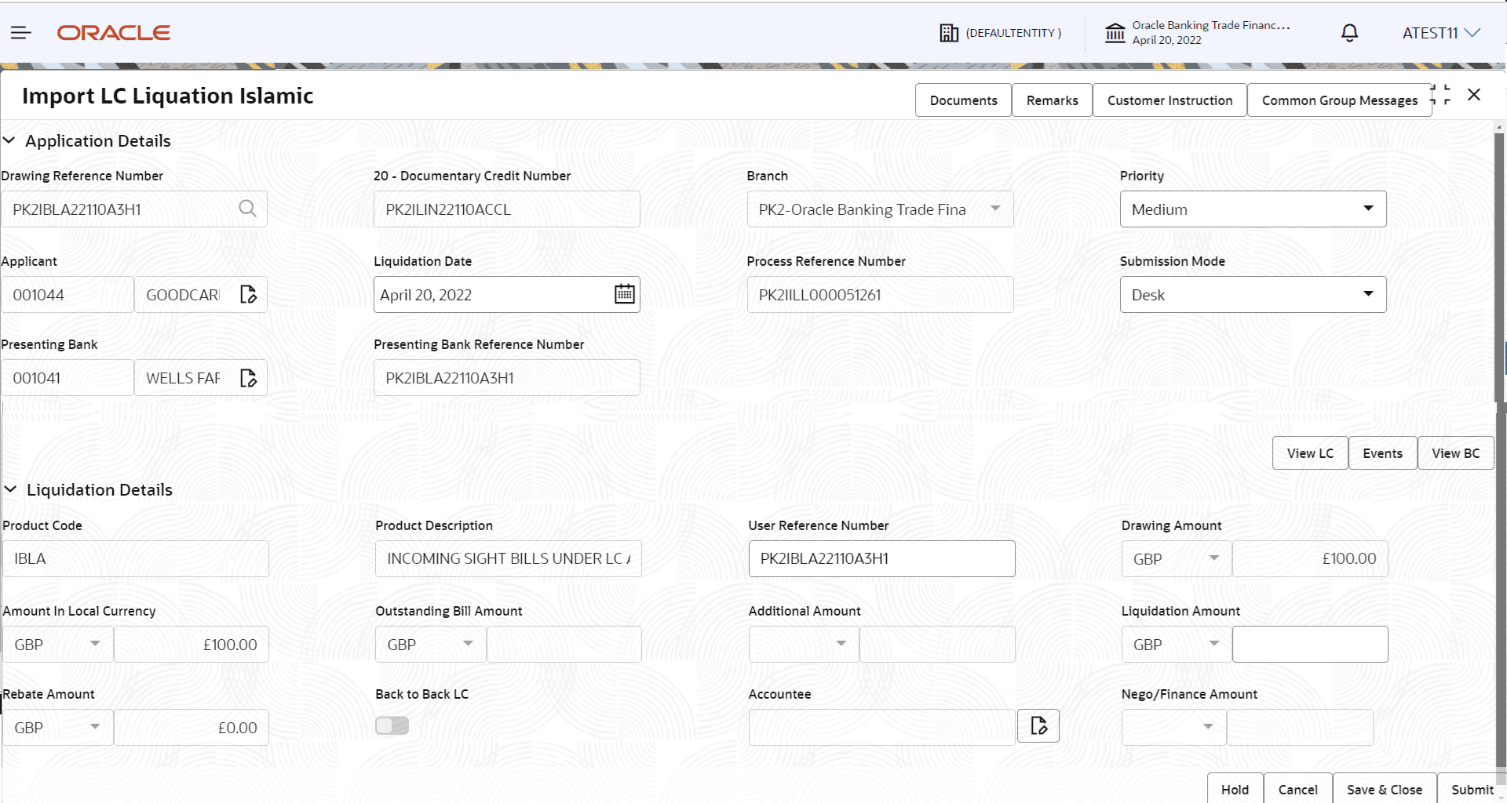
Task: Submit the liquidation form
Action: tap(1471, 789)
